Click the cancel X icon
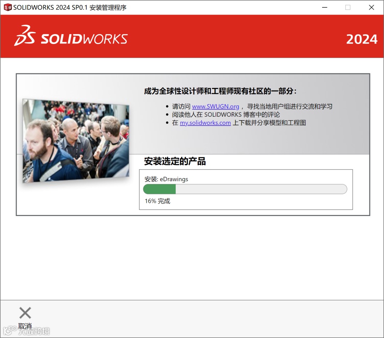The height and width of the screenshot is (338, 384). [x=25, y=313]
